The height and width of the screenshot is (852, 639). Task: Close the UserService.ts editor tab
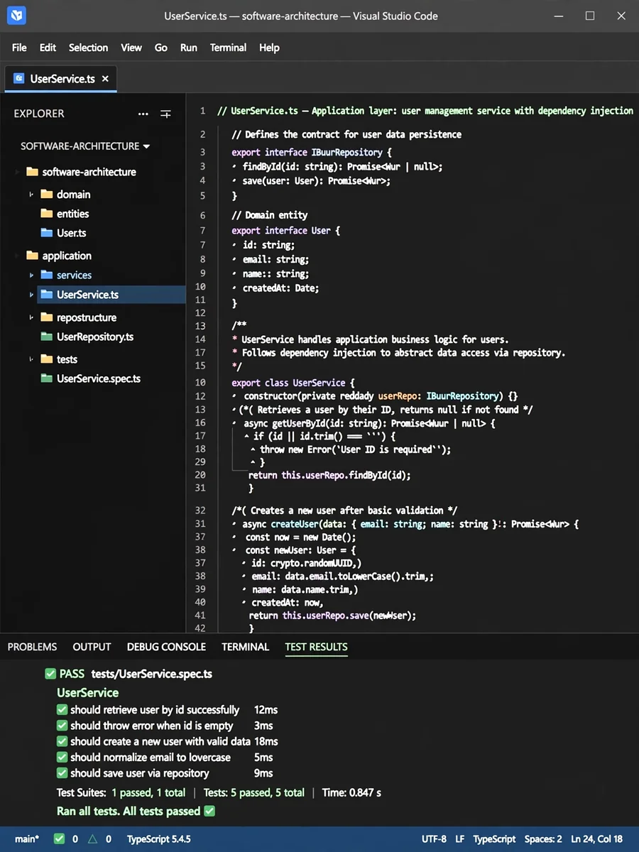(105, 79)
